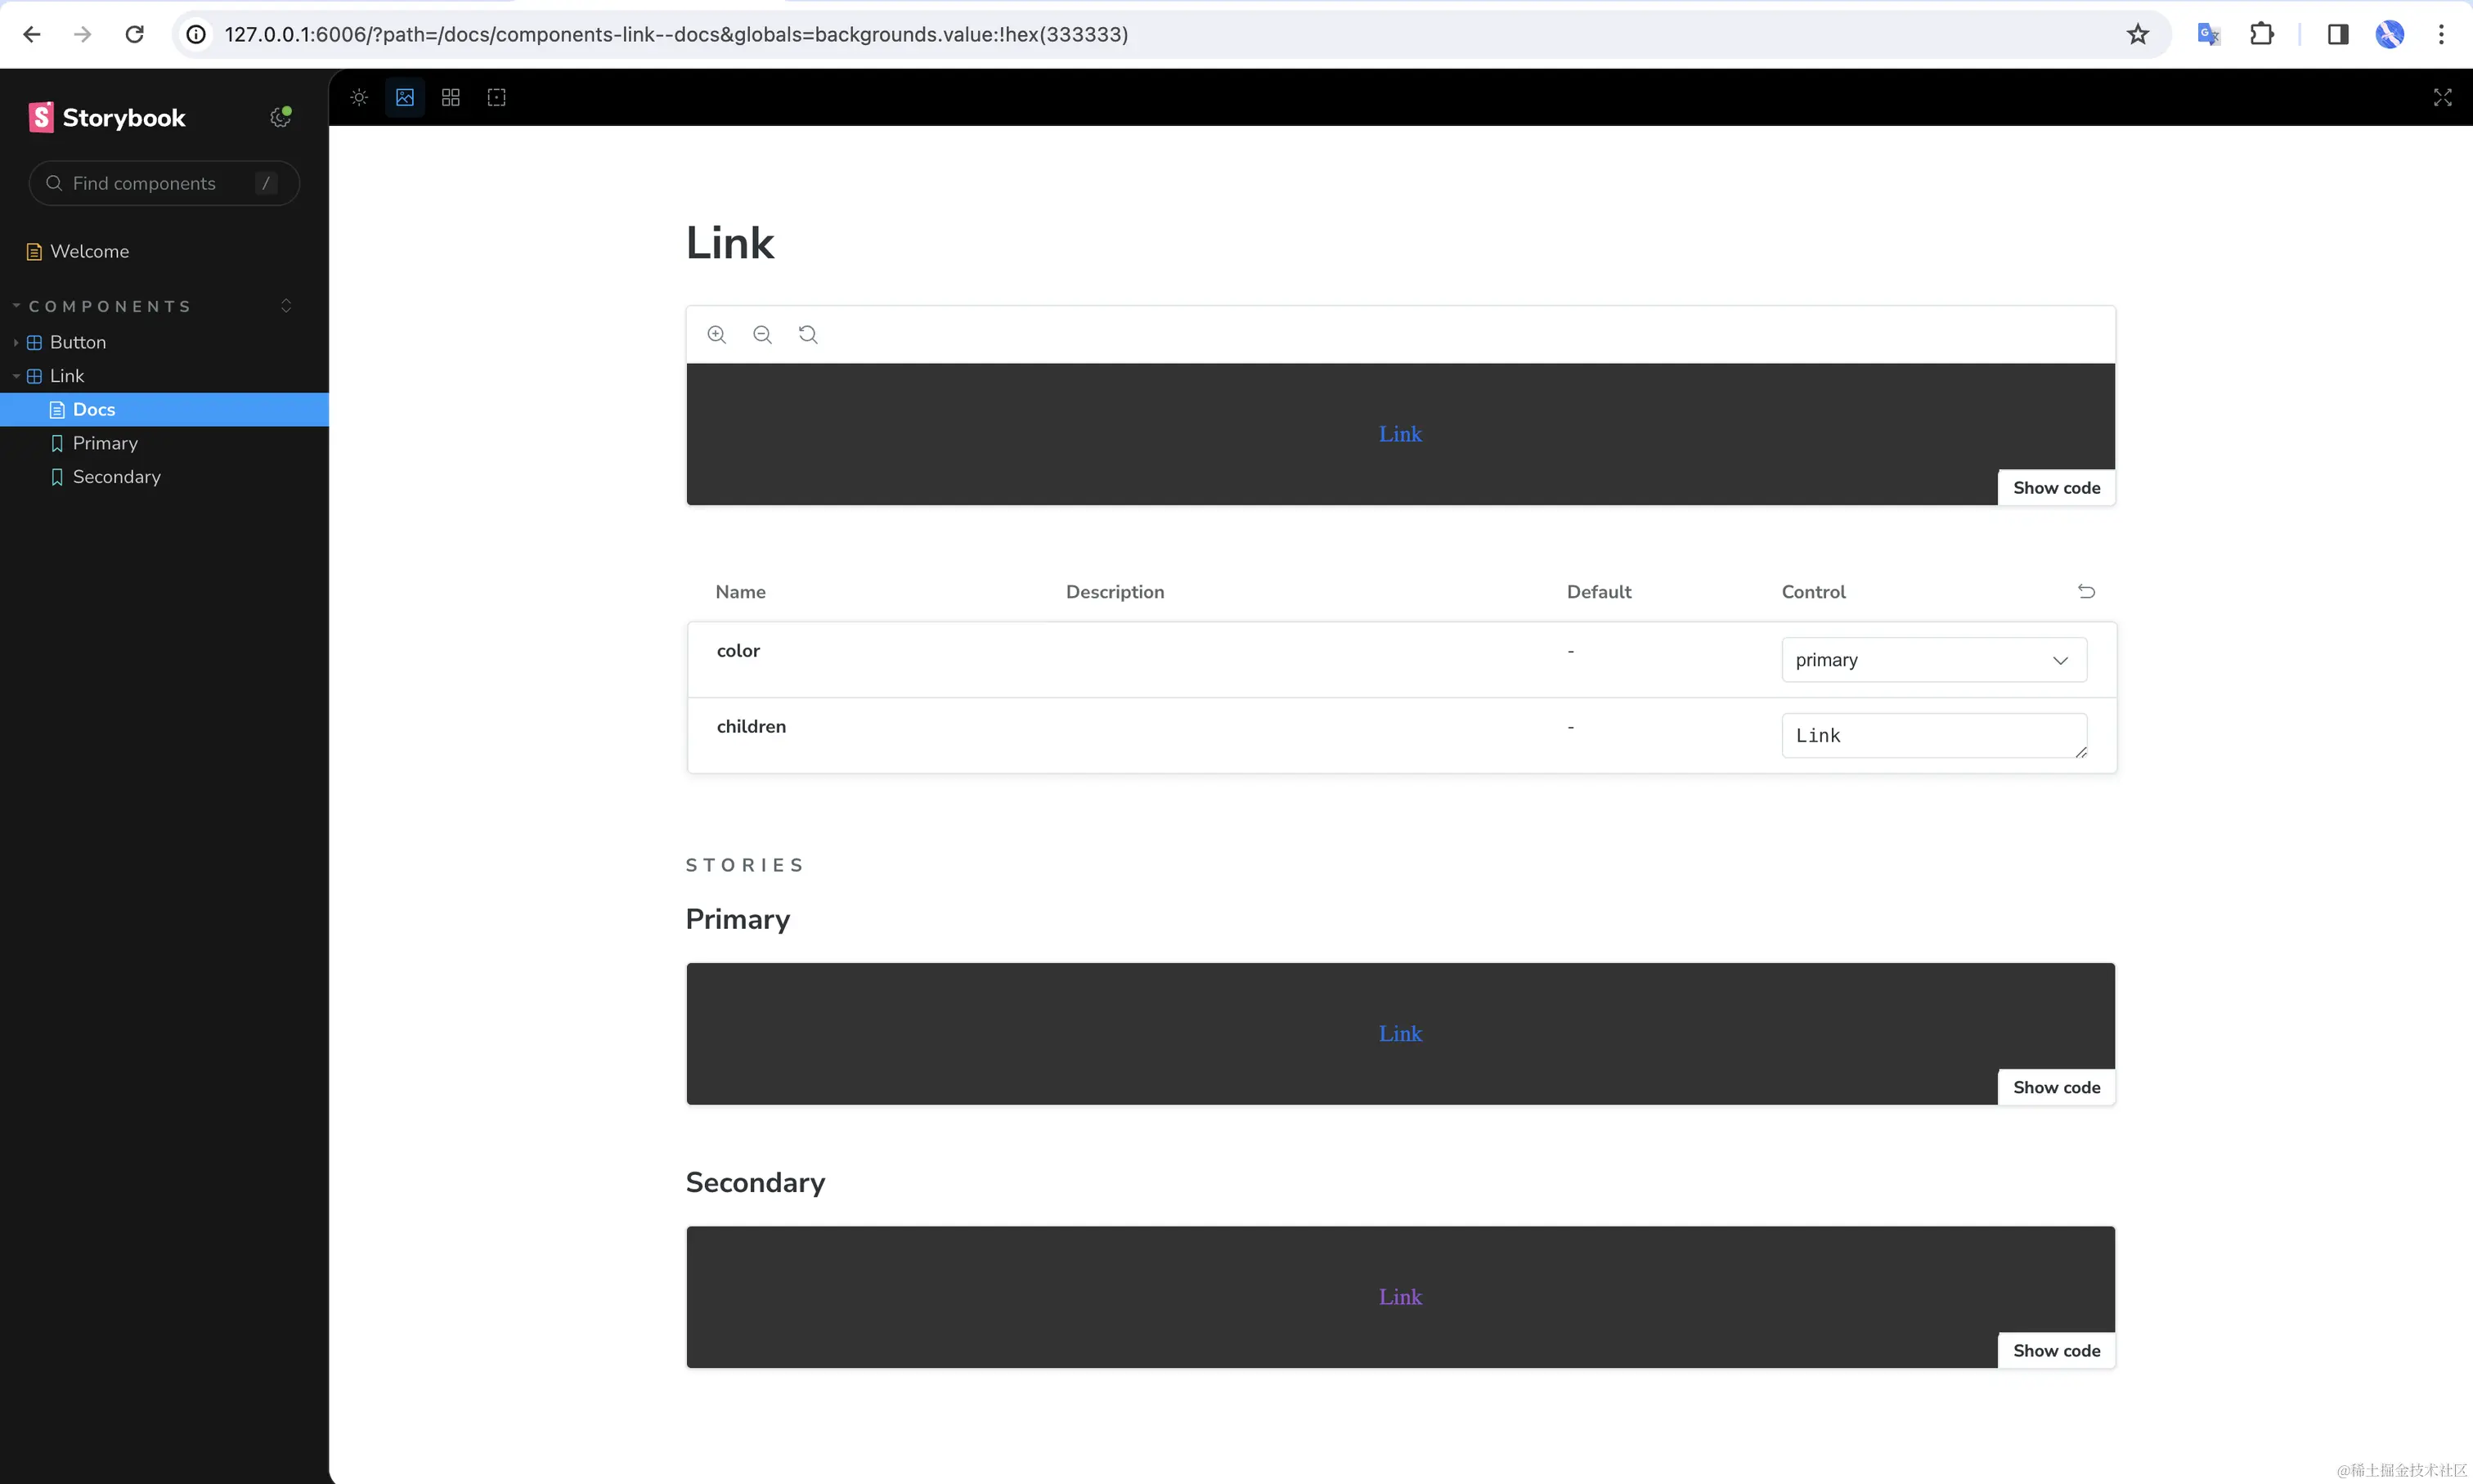The width and height of the screenshot is (2473, 1484).
Task: Reset all controls with the undo arrow
Action: click(2087, 591)
